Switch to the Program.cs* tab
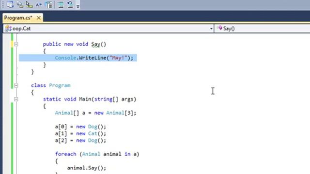This screenshot has width=310, height=174. (18, 18)
